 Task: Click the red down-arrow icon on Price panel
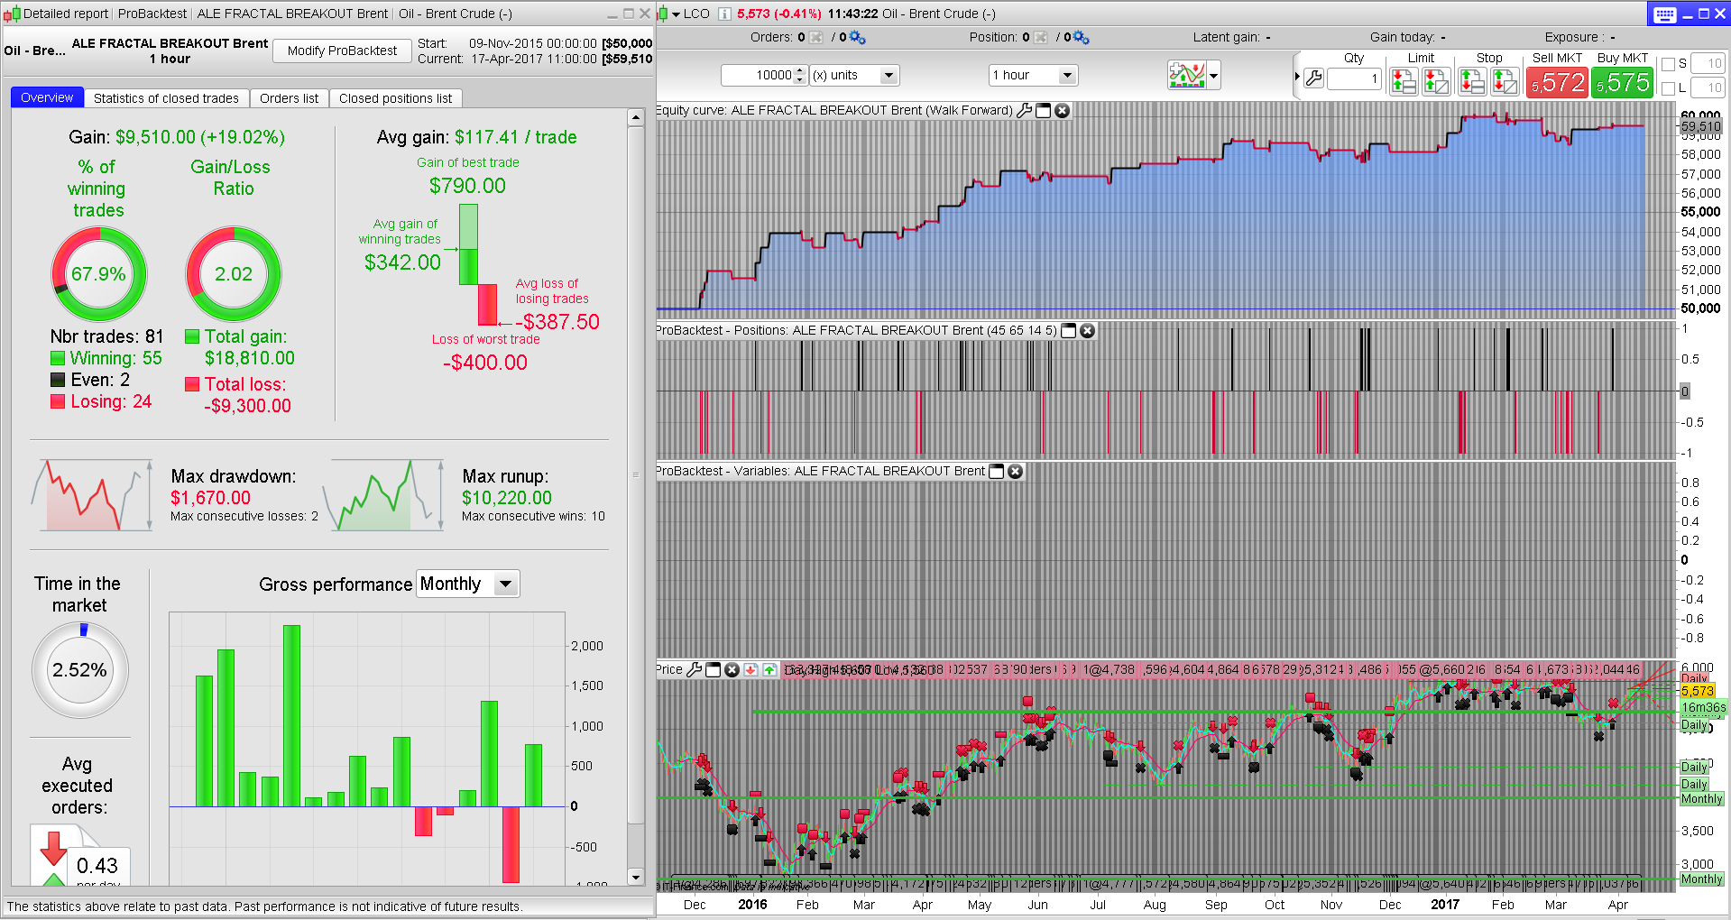point(750,670)
